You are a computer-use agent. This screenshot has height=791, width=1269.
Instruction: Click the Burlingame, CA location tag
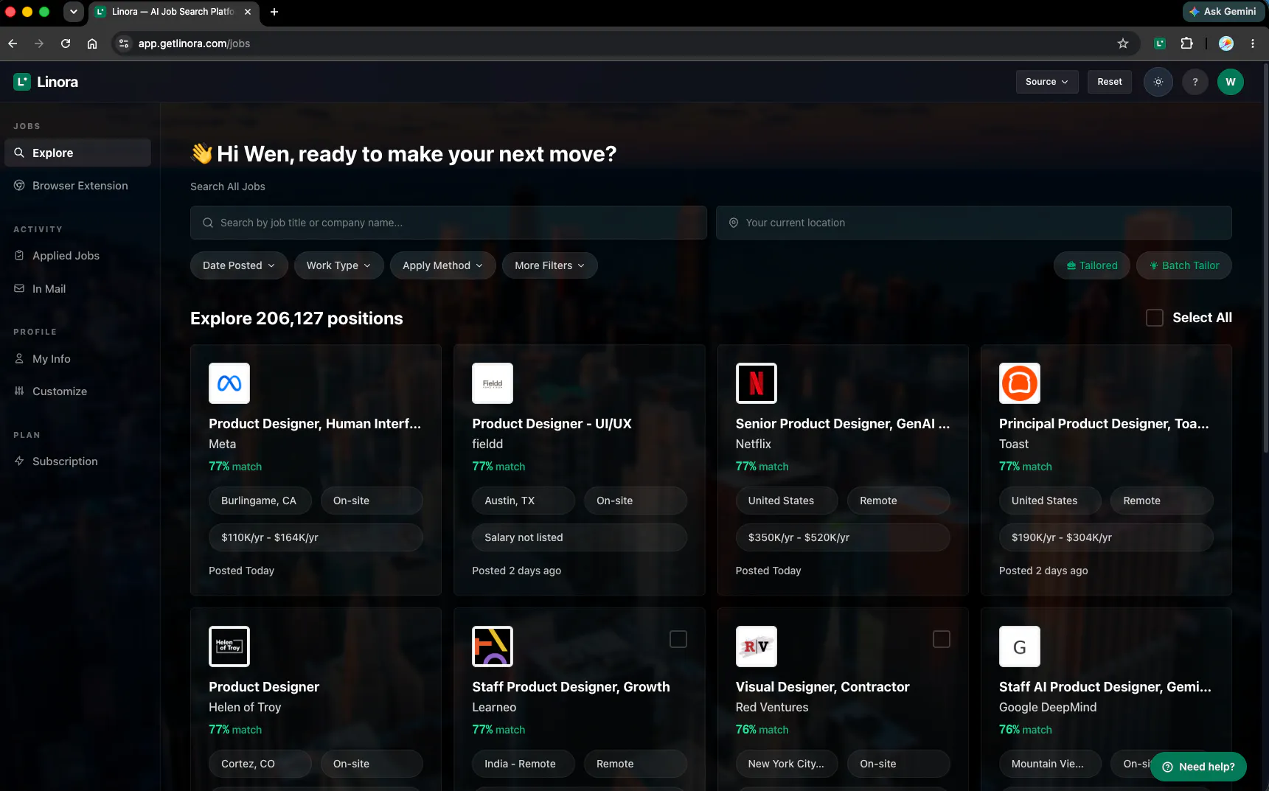coord(260,501)
